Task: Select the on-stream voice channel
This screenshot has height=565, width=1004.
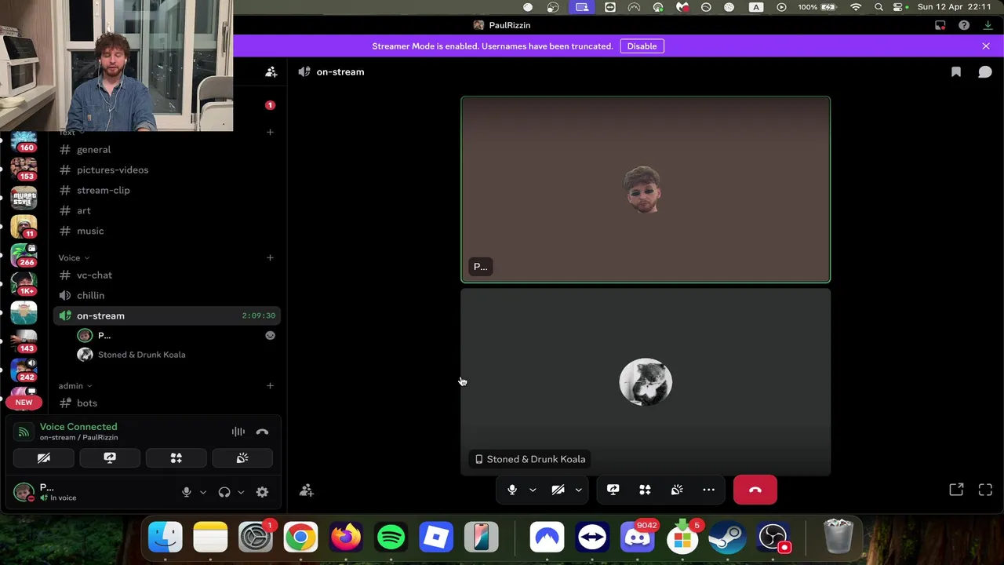Action: (x=166, y=315)
